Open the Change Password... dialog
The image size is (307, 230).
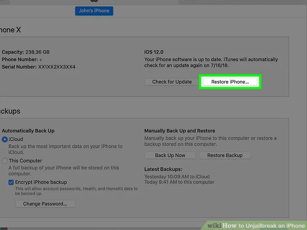pos(45,204)
